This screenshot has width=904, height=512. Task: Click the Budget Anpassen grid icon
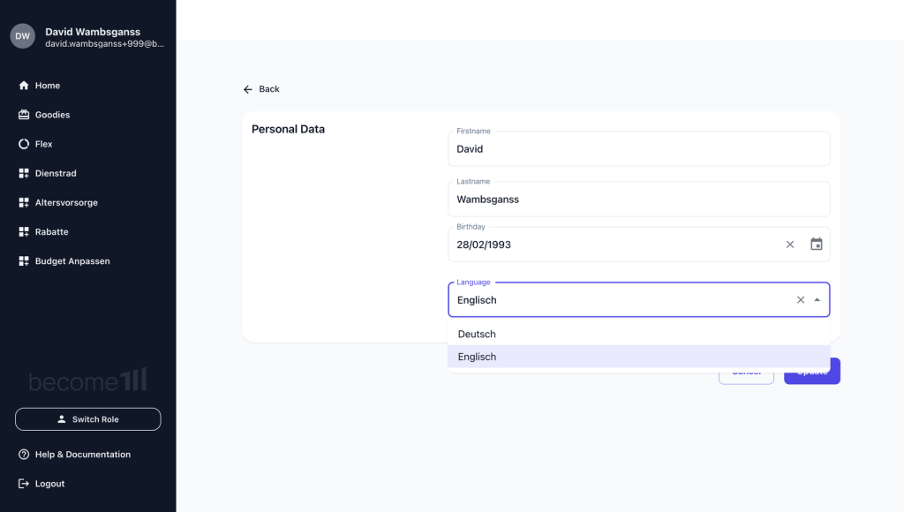click(24, 261)
